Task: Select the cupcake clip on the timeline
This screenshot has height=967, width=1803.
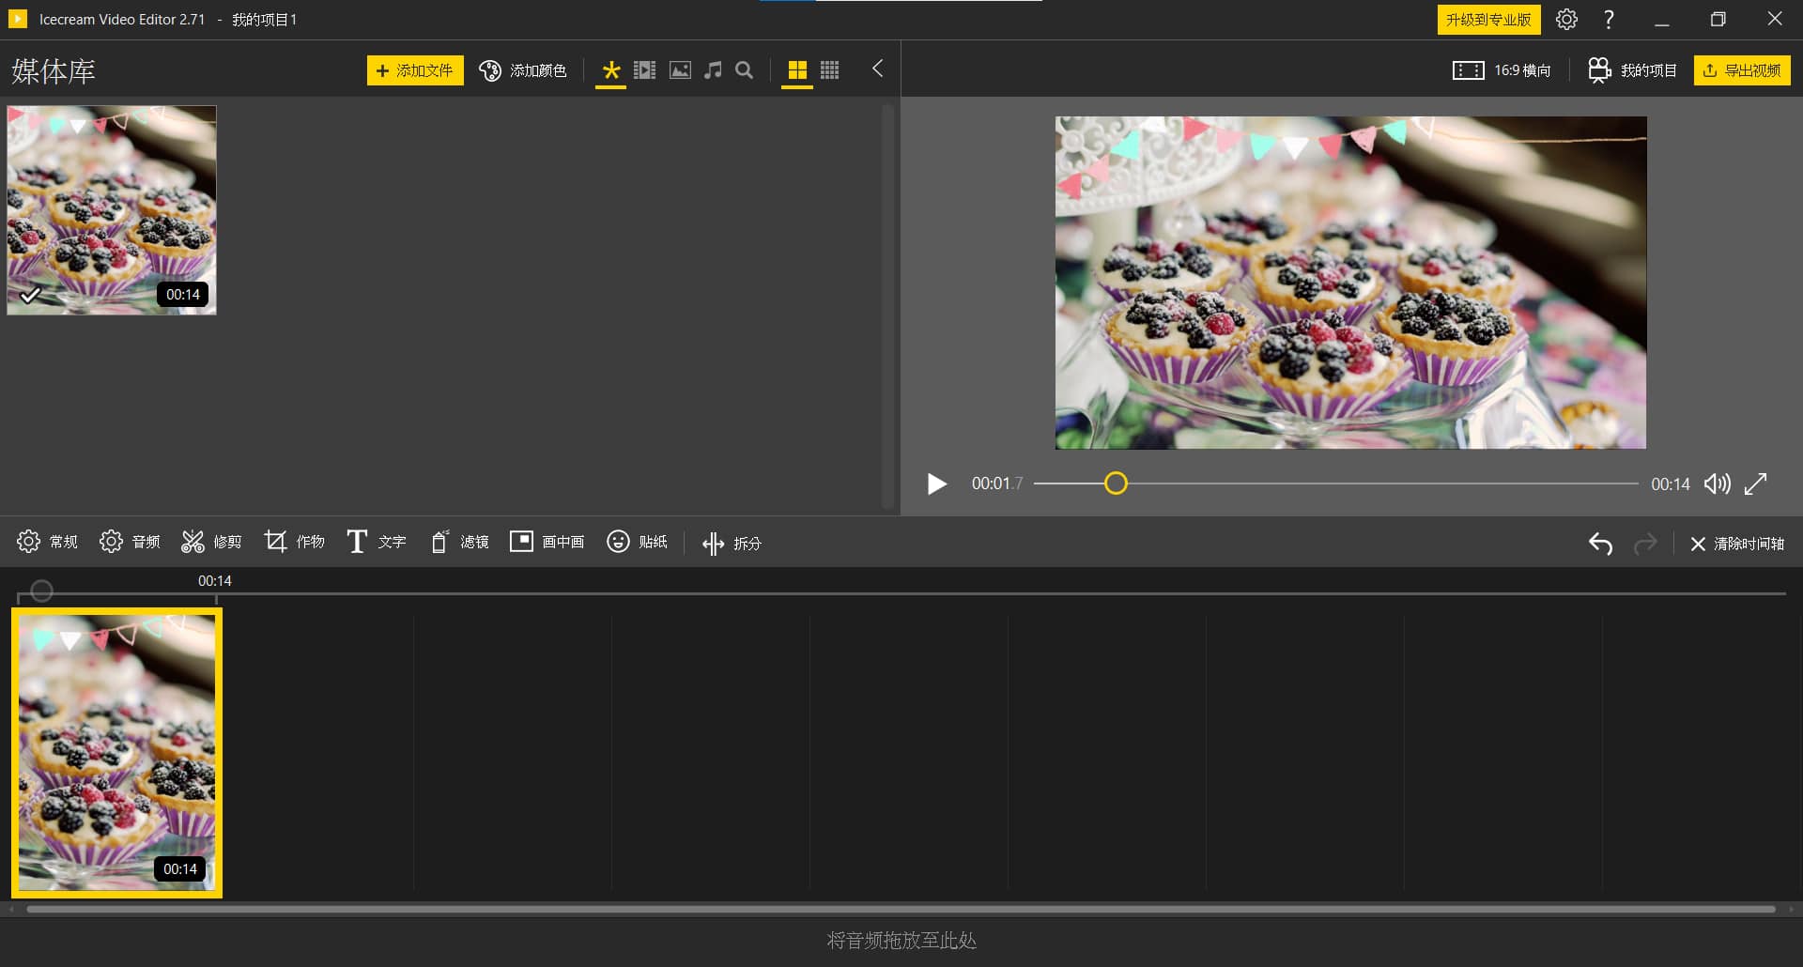Action: coord(116,751)
